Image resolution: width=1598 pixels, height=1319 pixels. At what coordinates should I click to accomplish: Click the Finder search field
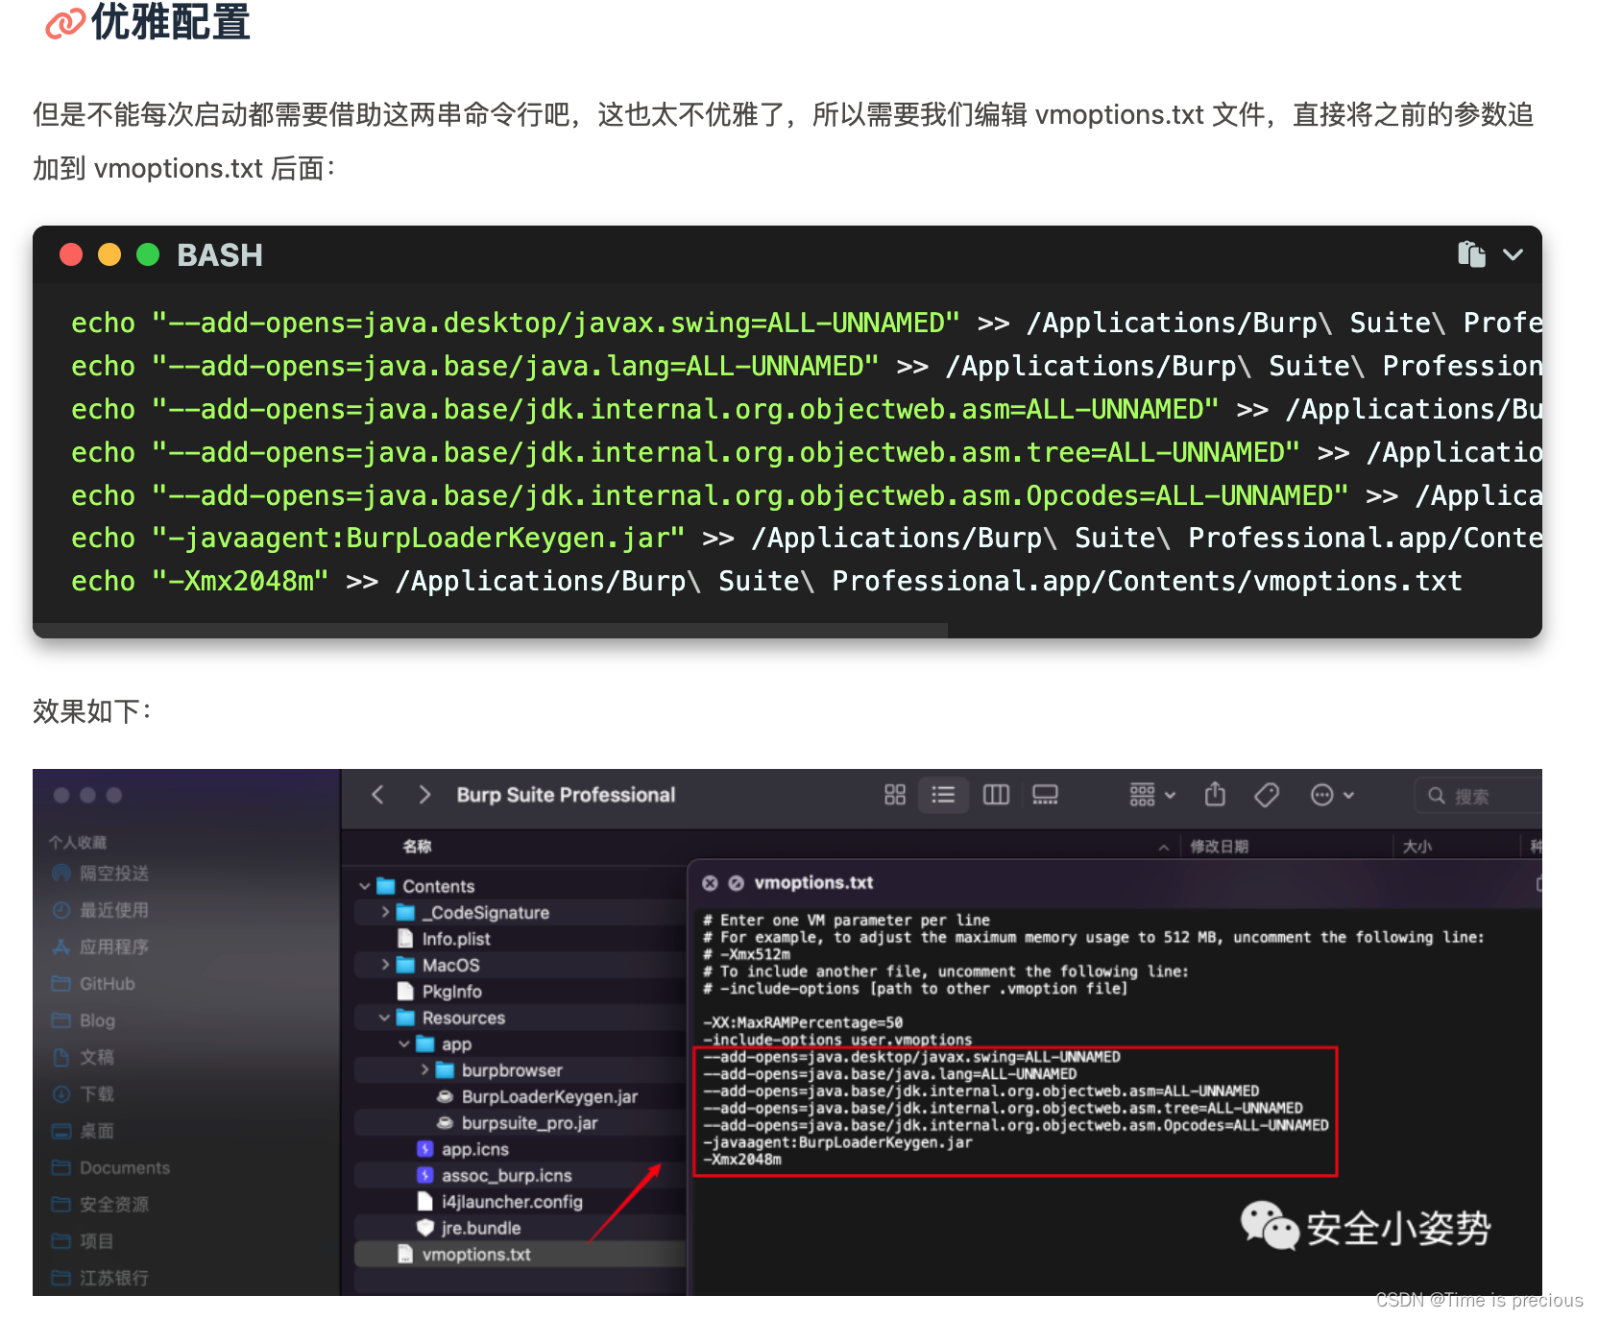tap(1477, 796)
